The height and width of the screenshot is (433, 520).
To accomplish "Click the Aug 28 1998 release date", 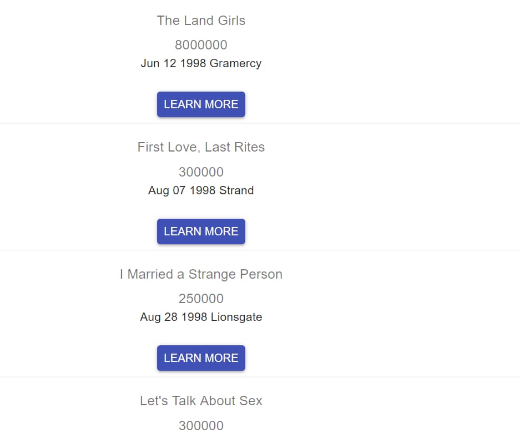I will click(174, 317).
